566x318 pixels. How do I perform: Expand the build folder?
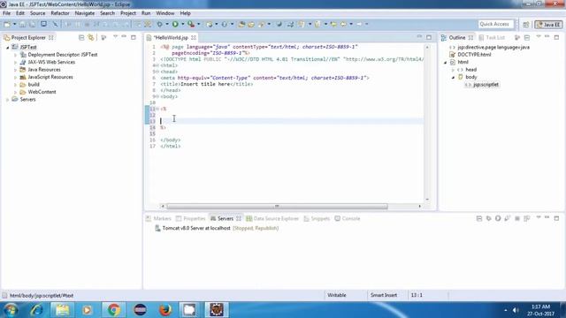click(x=15, y=85)
